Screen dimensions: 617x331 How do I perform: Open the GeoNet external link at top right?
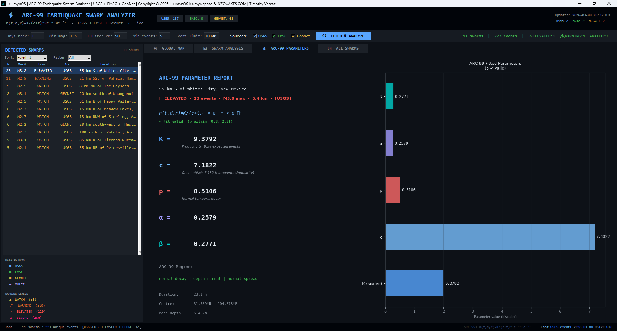pyautogui.click(x=596, y=21)
